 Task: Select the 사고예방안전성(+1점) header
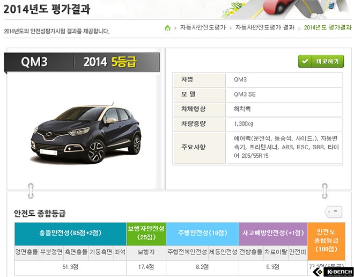coord(273,234)
